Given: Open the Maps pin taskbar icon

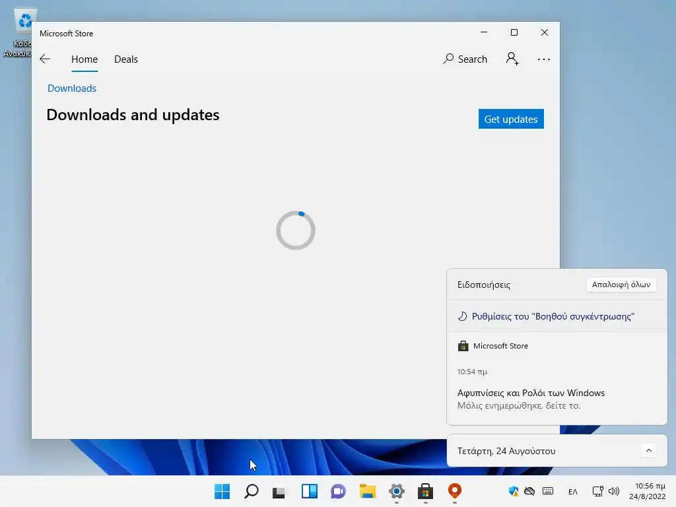Looking at the screenshot, I should (454, 491).
